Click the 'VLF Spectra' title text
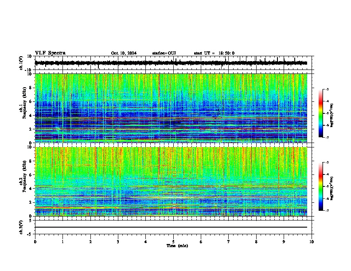The image size is (351, 271). 50,53
